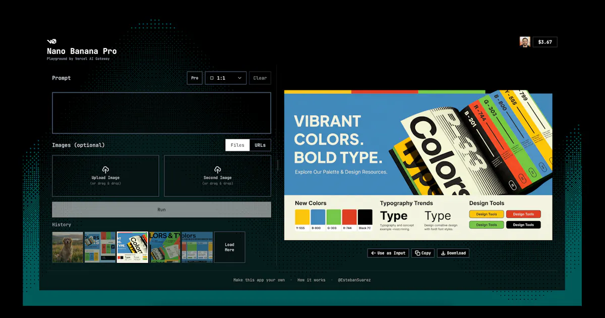
Task: Click the 'Typography Trends' heading
Action: coord(406,203)
